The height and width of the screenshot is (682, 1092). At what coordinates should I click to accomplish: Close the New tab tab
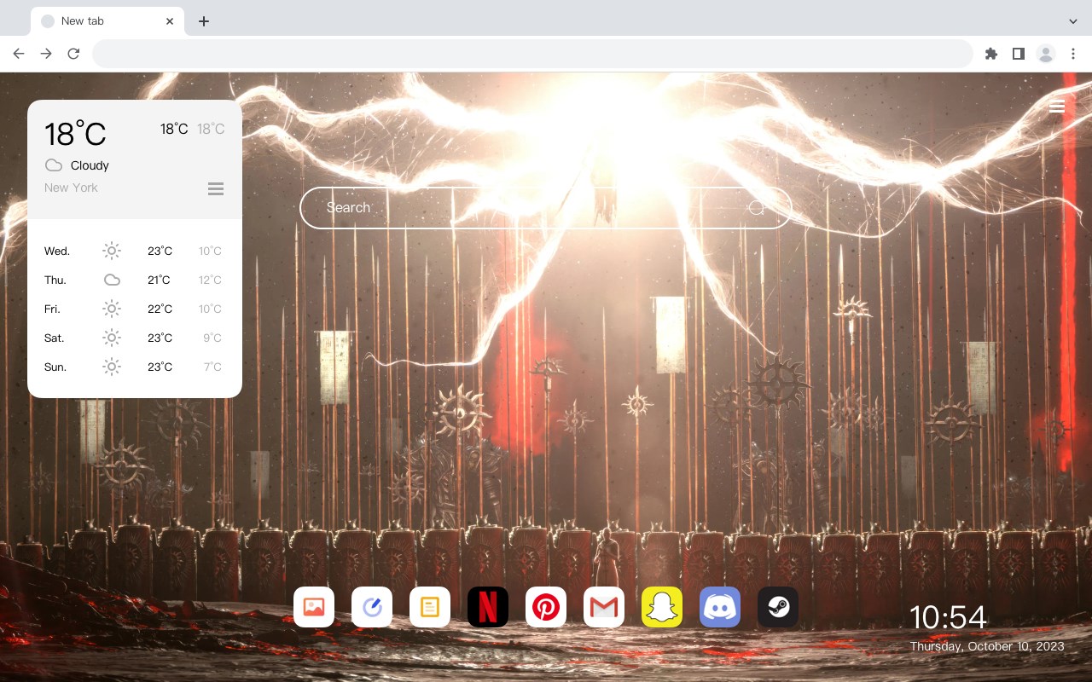coord(170,21)
